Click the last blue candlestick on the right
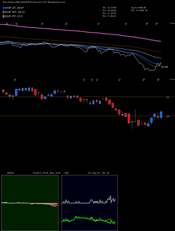Image resolution: width=175 pixels, height=231 pixels. pos(161,114)
